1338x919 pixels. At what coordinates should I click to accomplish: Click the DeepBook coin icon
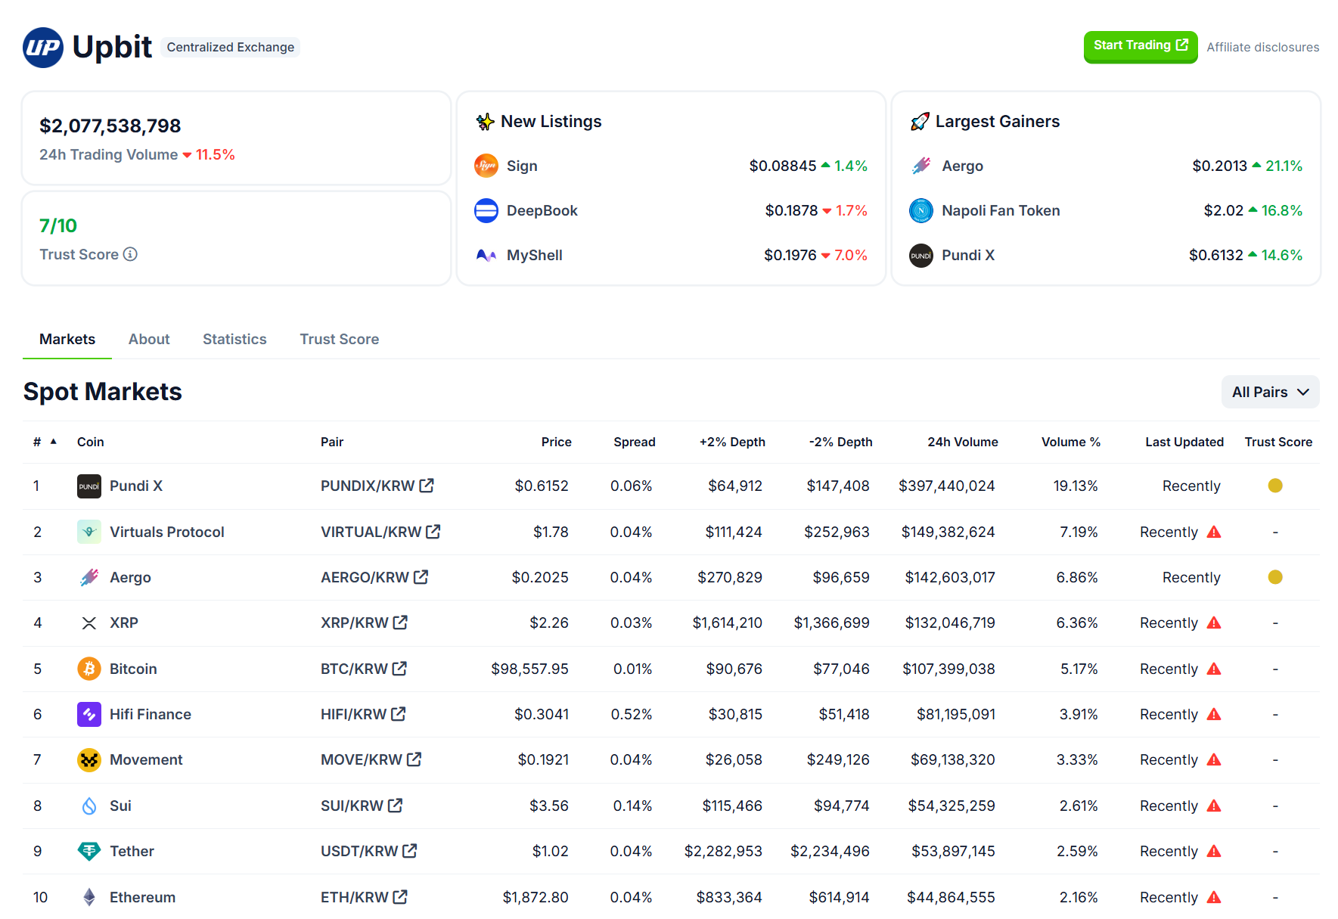[486, 210]
